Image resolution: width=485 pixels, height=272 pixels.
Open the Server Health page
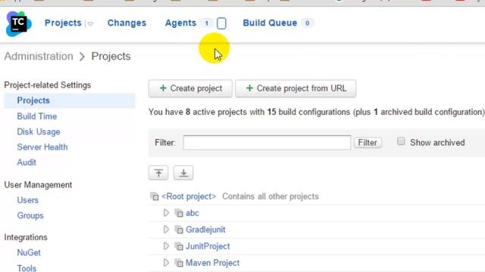click(x=42, y=147)
